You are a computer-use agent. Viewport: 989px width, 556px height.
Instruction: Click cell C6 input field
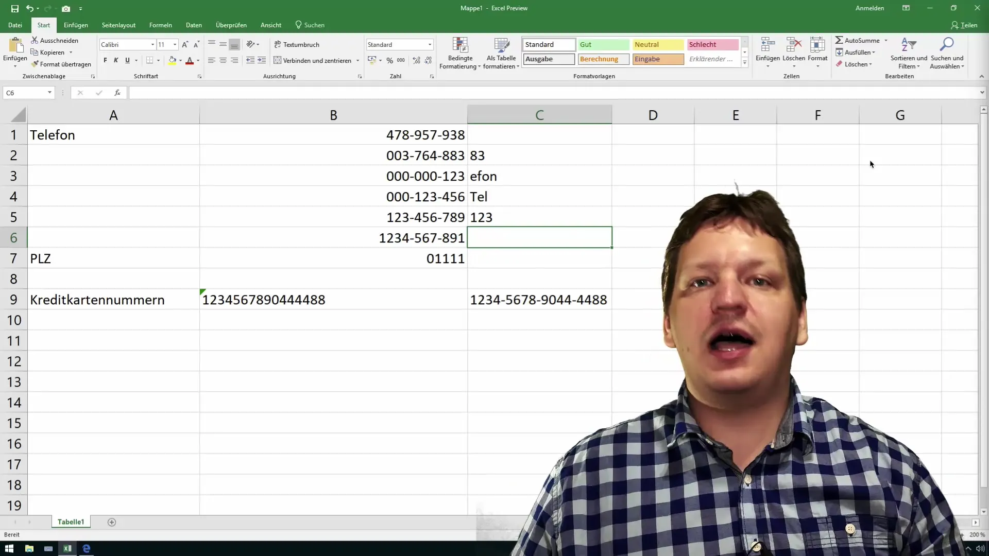pyautogui.click(x=541, y=238)
